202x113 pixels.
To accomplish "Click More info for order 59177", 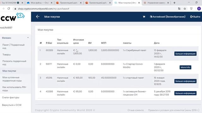I will [x=185, y=67].
